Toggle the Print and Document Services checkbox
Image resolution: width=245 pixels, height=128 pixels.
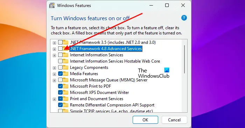(x=60, y=99)
